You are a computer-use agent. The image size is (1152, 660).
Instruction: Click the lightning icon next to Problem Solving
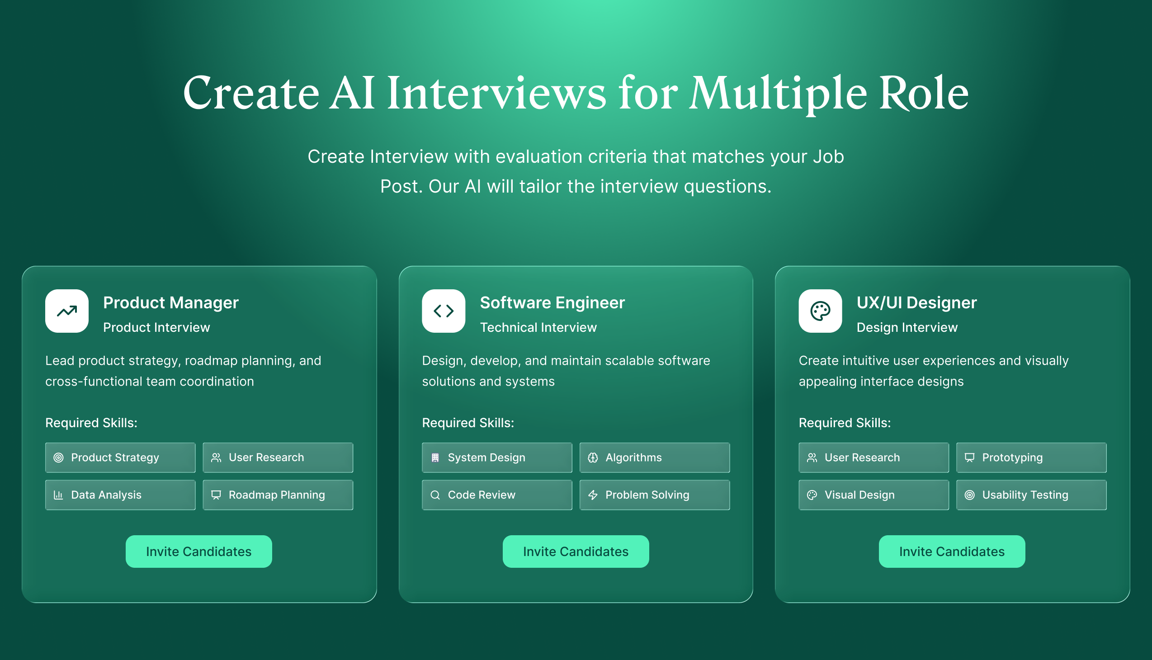coord(593,495)
